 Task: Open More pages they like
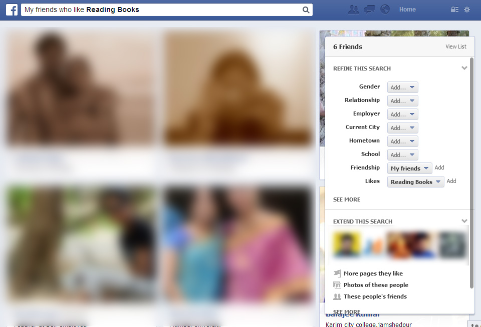click(373, 273)
